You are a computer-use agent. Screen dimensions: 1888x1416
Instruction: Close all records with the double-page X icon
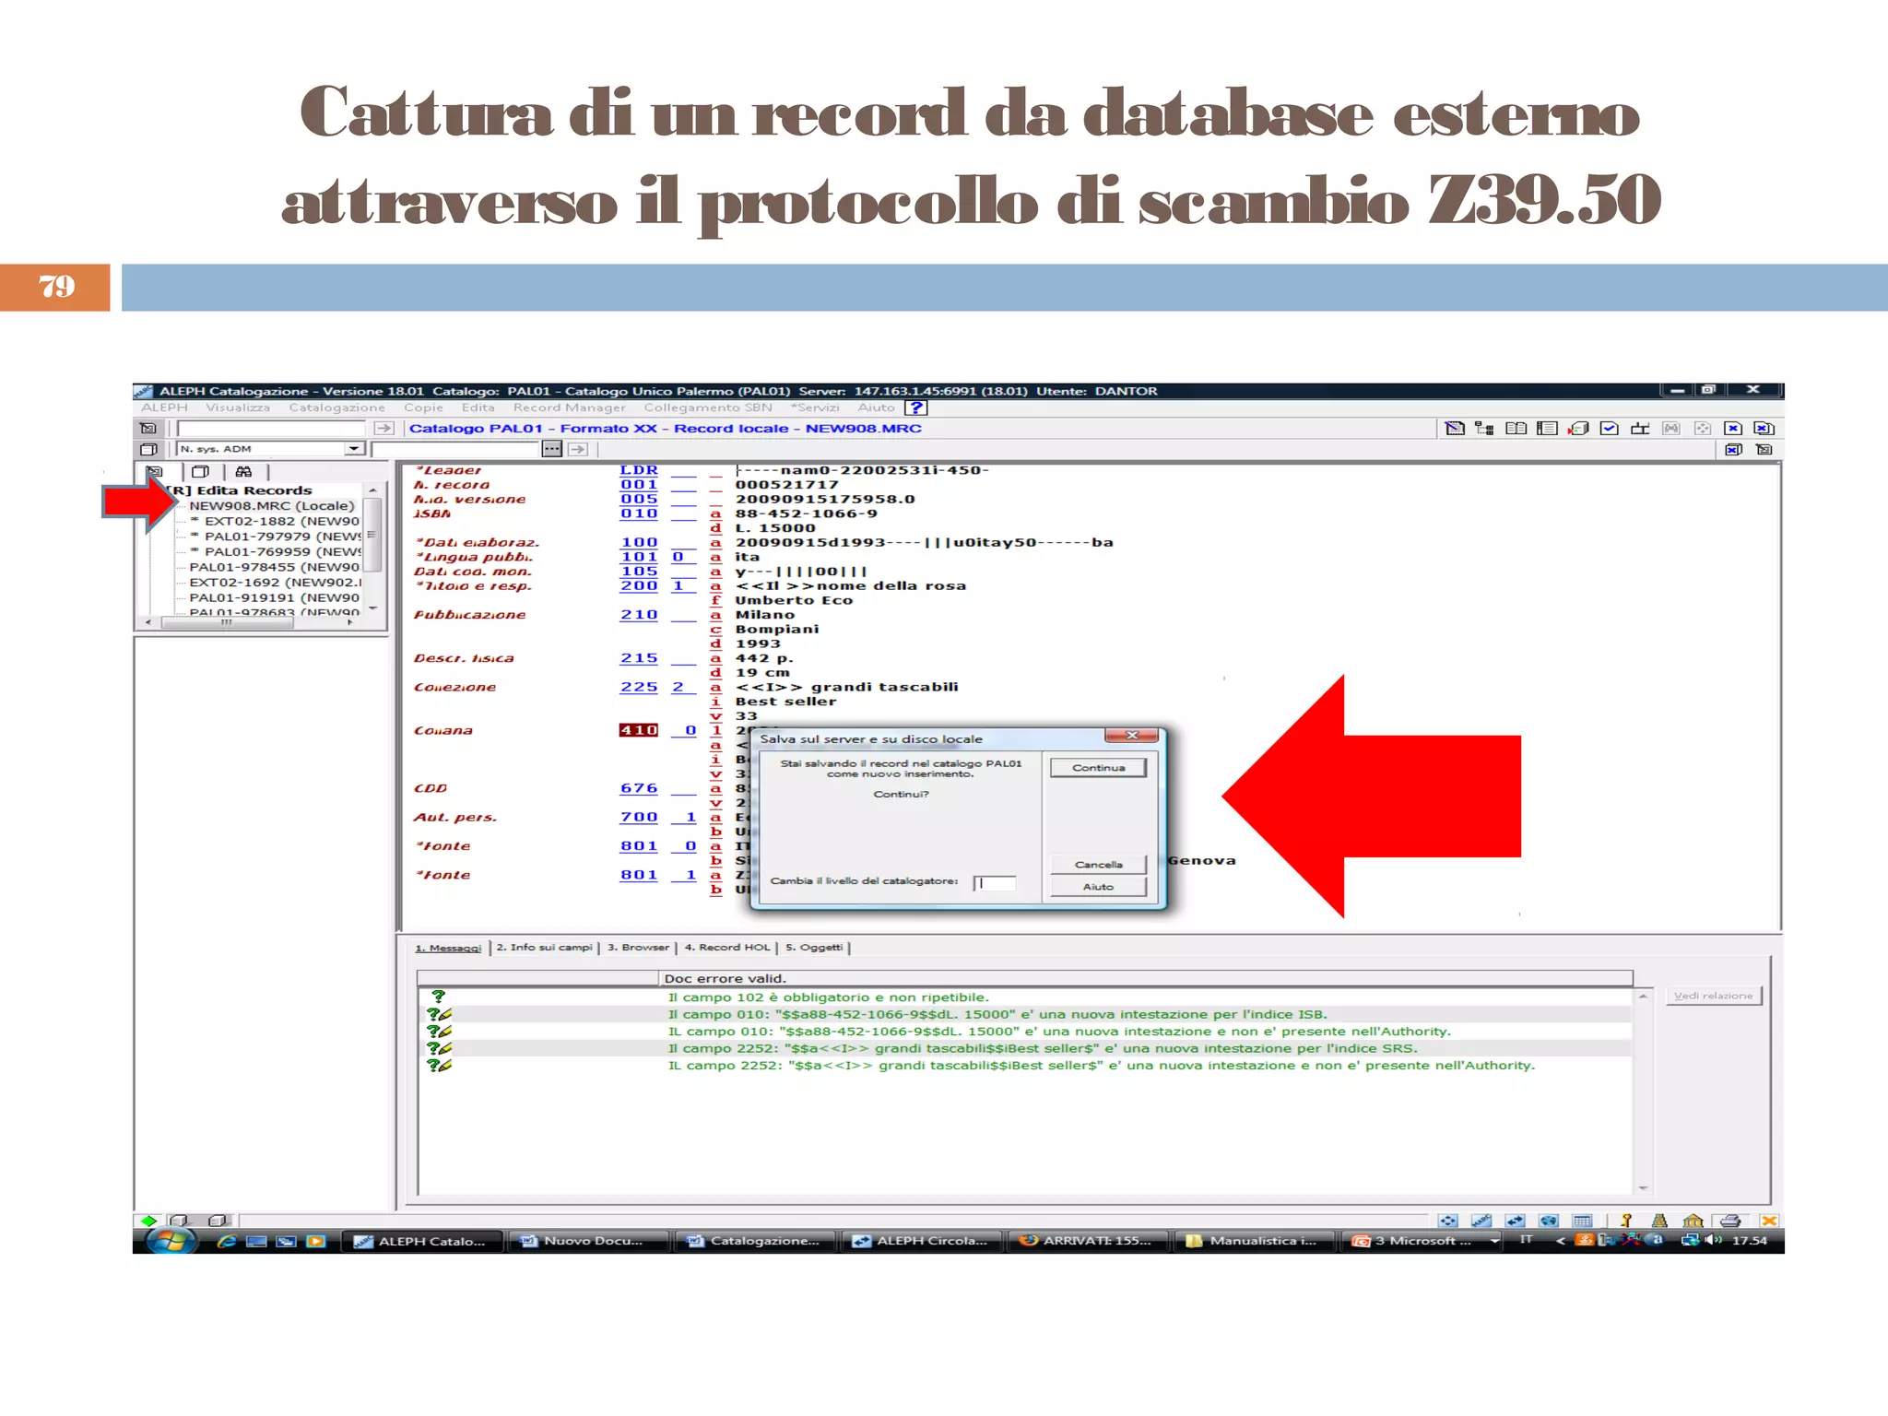[x=1764, y=428]
